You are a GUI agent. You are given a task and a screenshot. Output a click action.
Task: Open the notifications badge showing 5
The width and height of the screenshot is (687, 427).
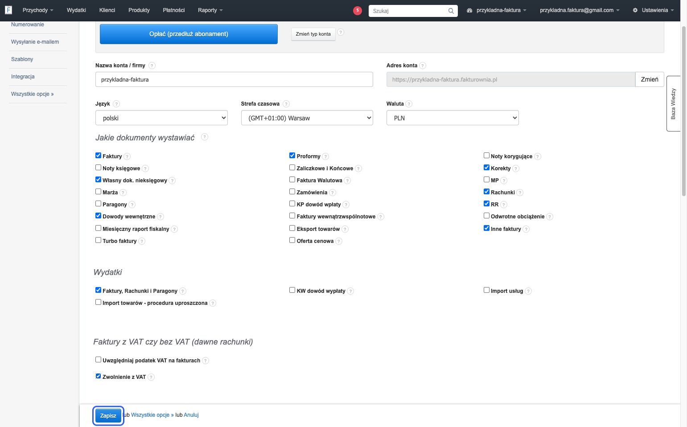coord(358,10)
